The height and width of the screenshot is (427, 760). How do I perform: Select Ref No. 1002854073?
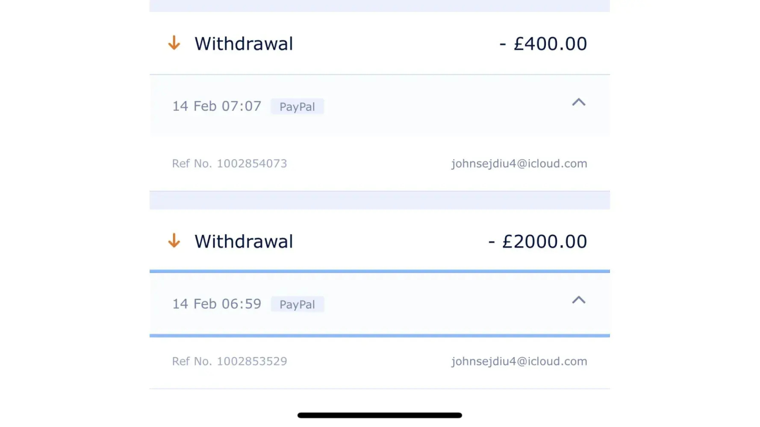pyautogui.click(x=230, y=164)
